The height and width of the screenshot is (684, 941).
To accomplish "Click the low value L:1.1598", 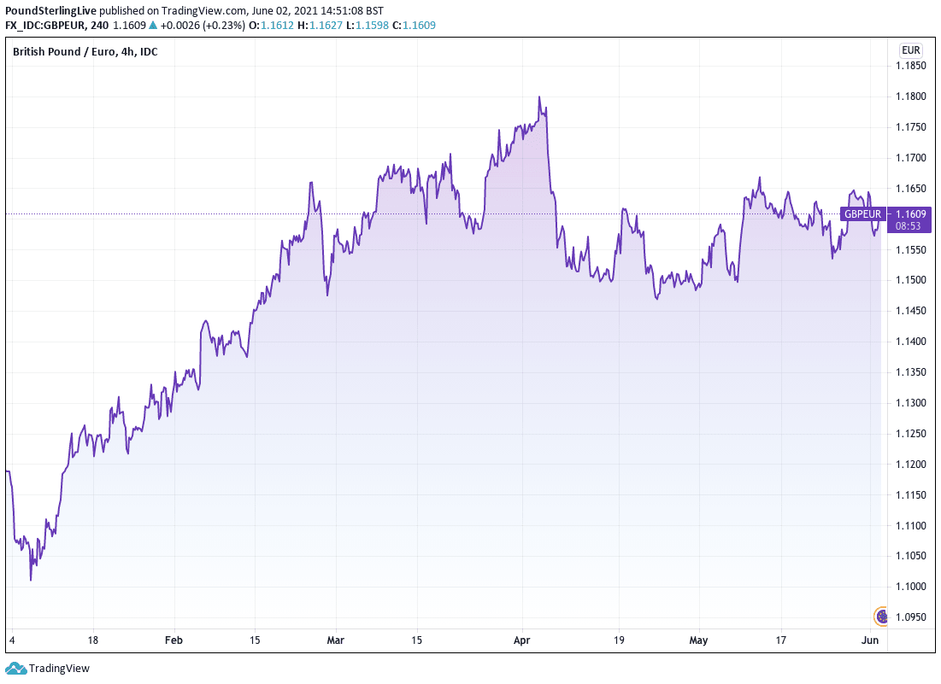I will [x=368, y=25].
